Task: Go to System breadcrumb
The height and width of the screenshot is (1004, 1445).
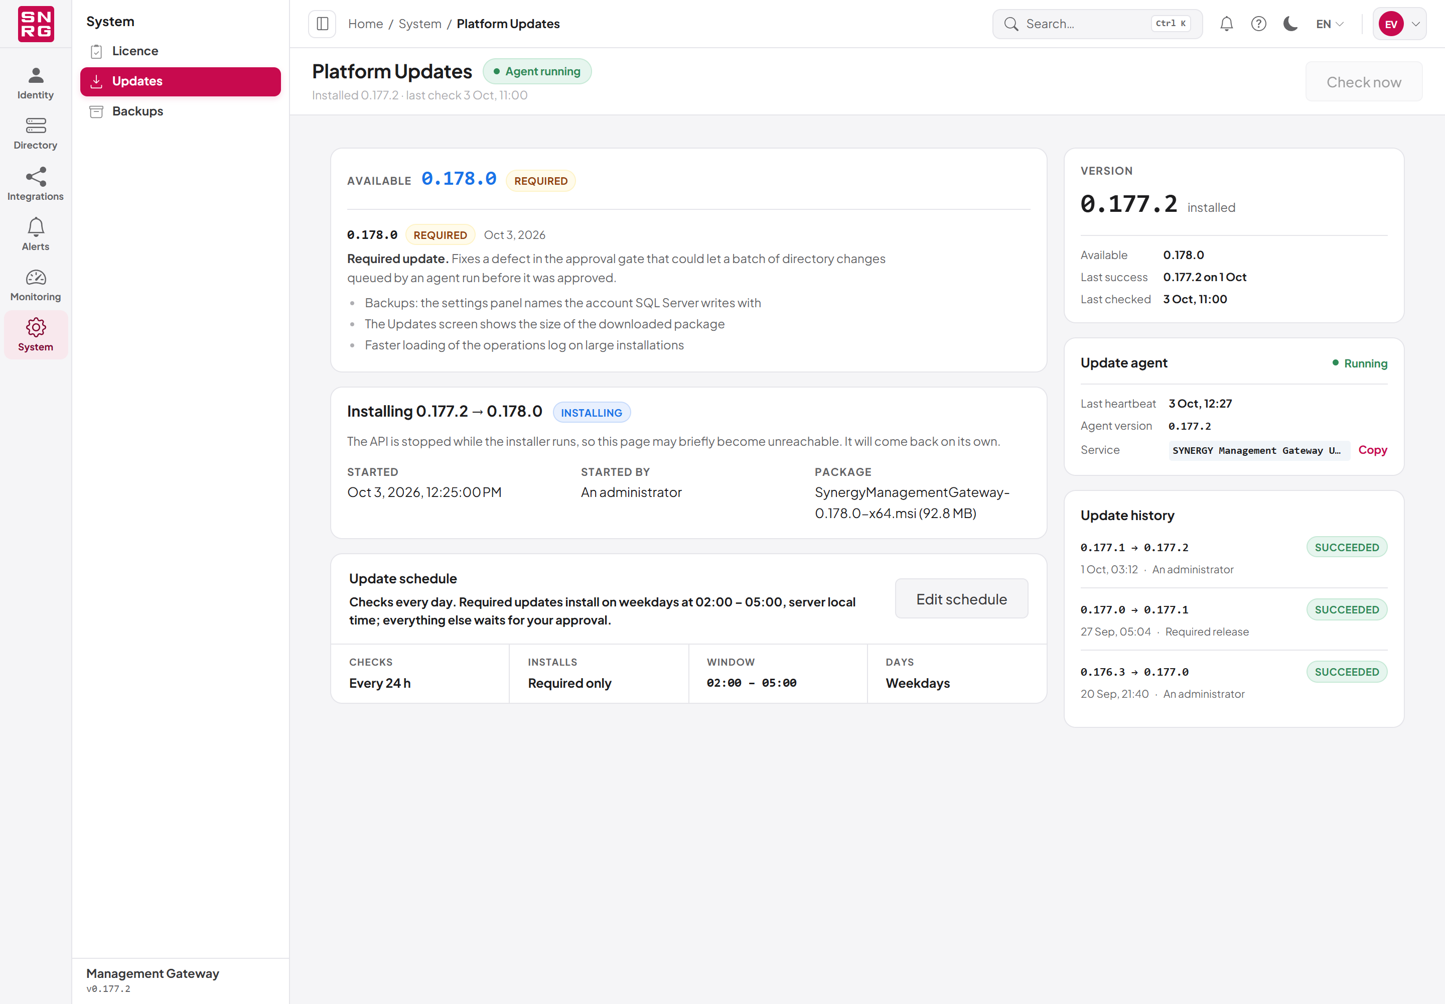Action: point(419,24)
